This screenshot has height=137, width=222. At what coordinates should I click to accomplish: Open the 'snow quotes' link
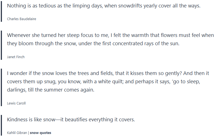pyautogui.click(x=40, y=133)
